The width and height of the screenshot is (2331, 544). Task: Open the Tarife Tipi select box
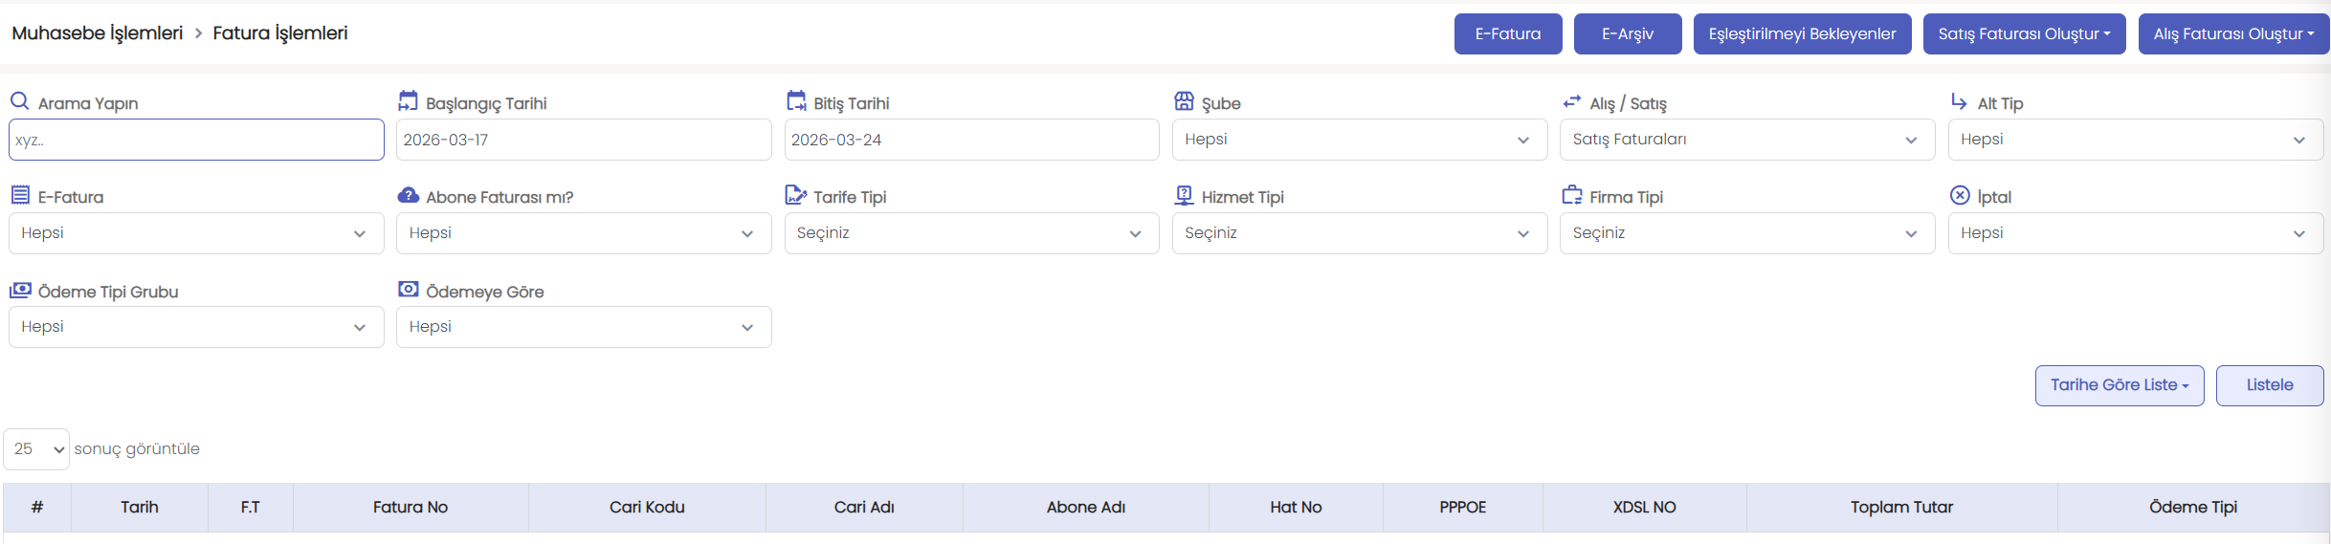tap(970, 233)
